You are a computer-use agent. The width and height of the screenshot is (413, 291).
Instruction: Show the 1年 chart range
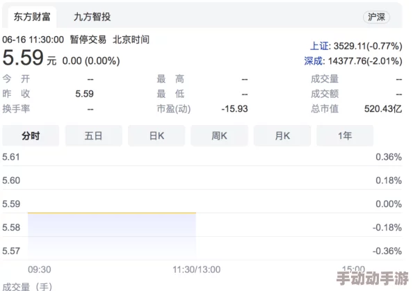pos(345,135)
